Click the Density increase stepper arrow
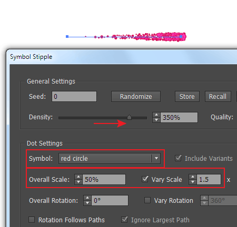Screen dimensions: 237x227 click(156, 115)
